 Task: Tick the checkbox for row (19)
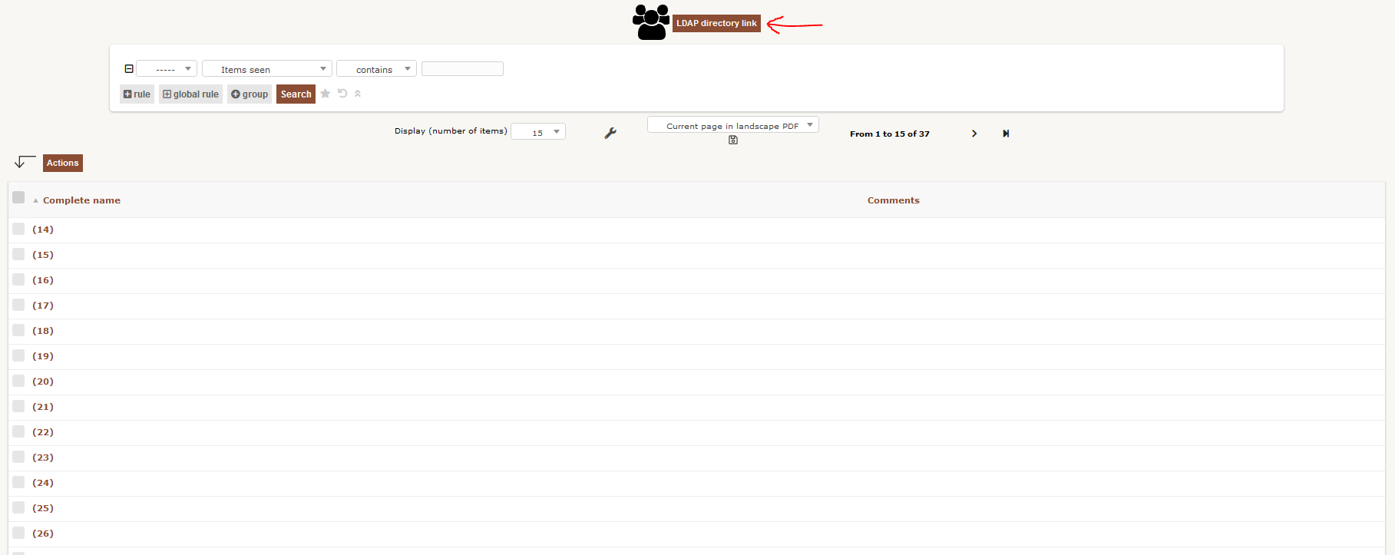[x=18, y=355]
